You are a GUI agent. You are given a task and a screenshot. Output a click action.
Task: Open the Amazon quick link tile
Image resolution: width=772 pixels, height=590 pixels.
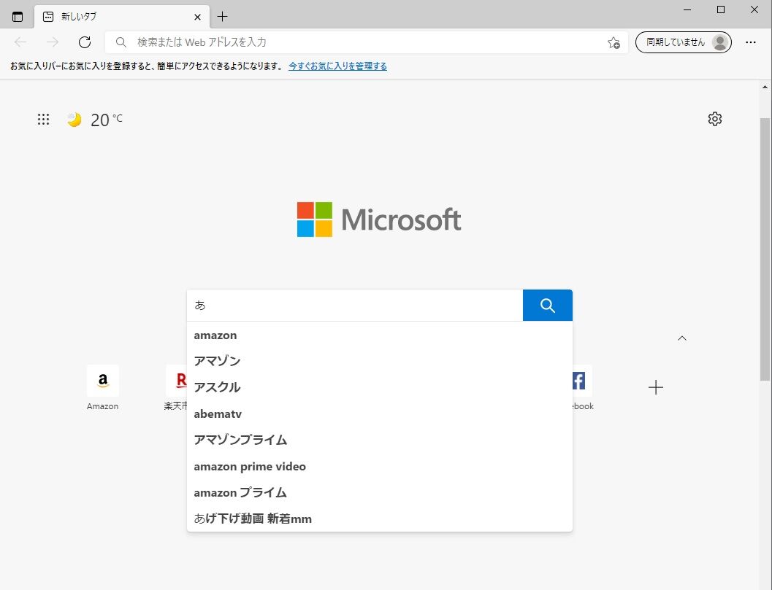pyautogui.click(x=102, y=387)
